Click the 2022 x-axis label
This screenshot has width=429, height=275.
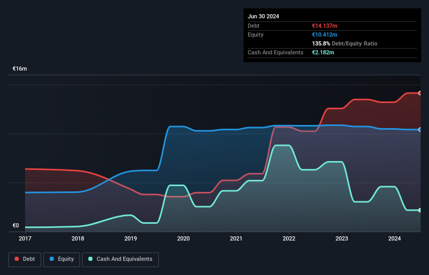[x=289, y=238]
